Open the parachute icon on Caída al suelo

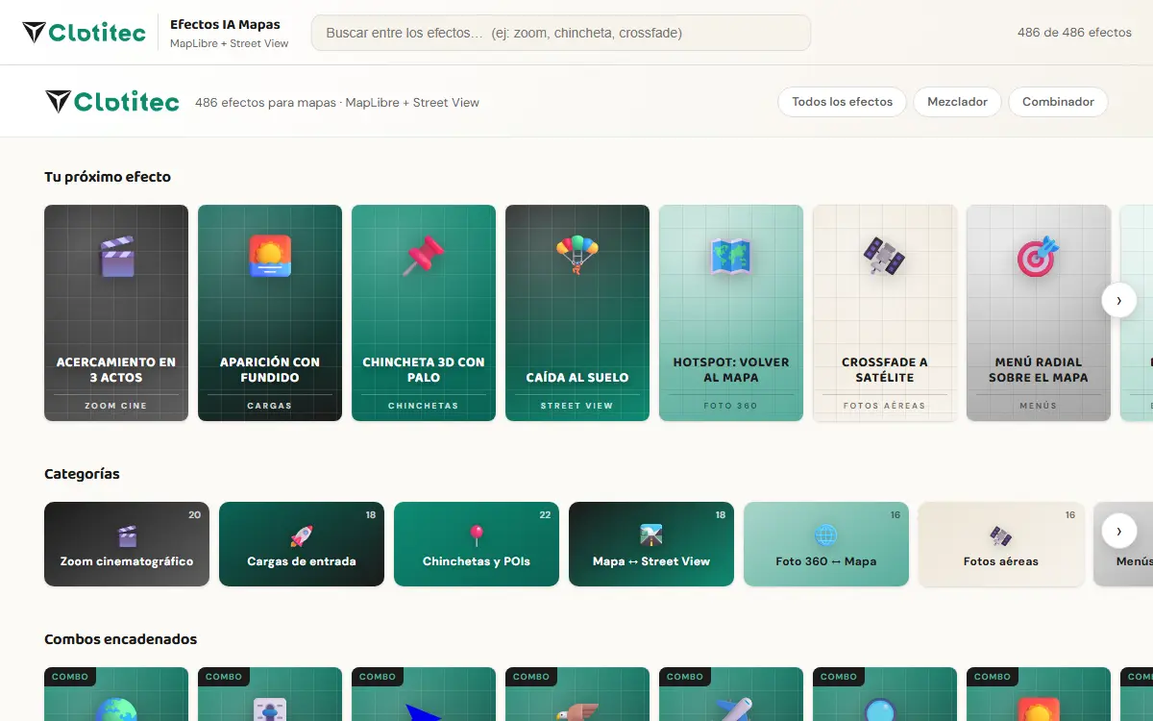[577, 257]
